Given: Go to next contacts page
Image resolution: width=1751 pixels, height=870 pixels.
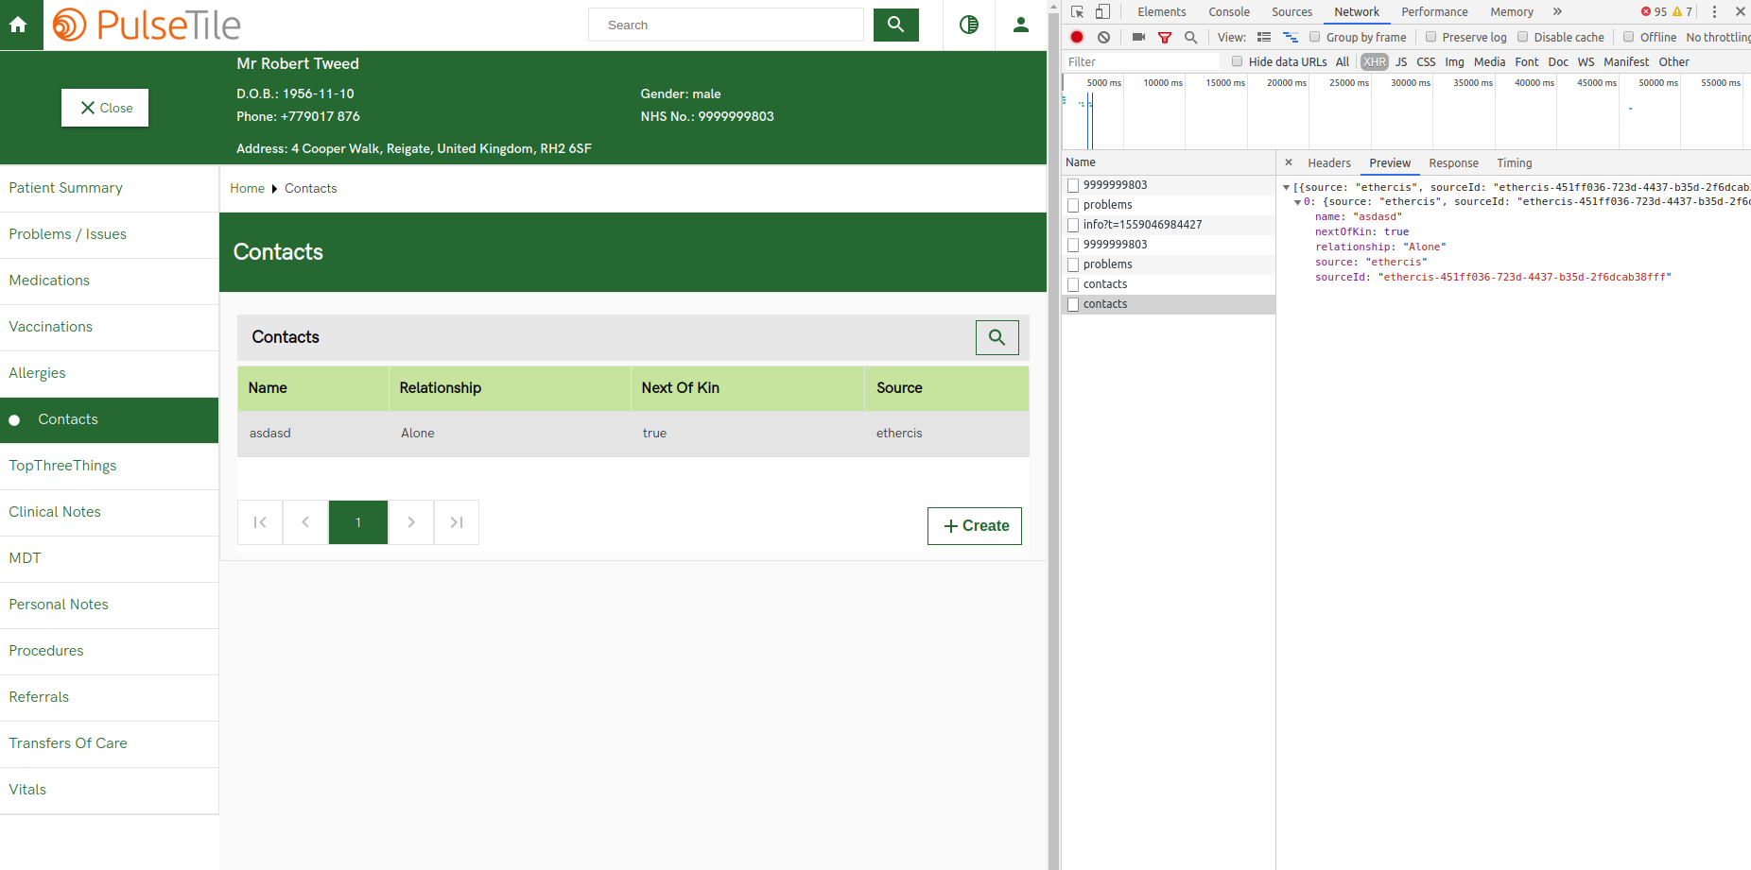Looking at the screenshot, I should point(411,522).
